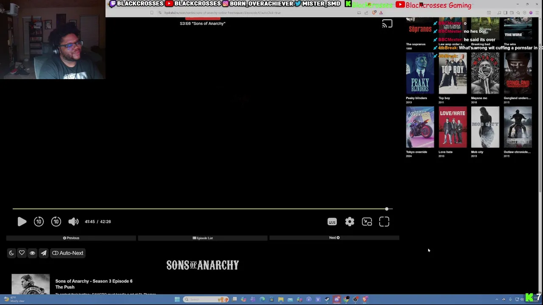Click the 'Tokyo override' title text

pos(416,152)
